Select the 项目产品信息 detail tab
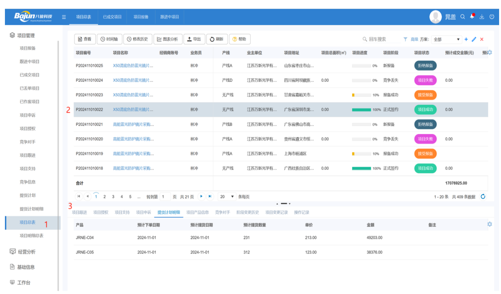 (x=198, y=213)
